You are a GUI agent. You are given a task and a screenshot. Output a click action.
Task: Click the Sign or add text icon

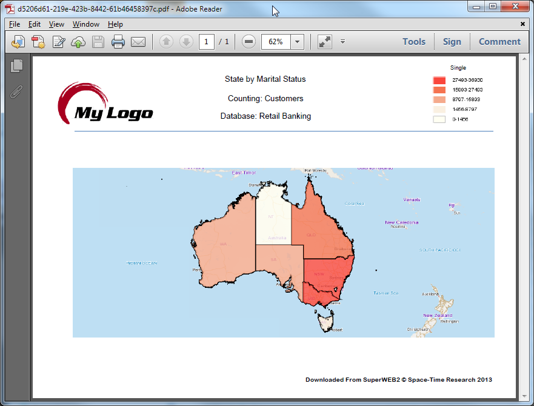pyautogui.click(x=59, y=42)
